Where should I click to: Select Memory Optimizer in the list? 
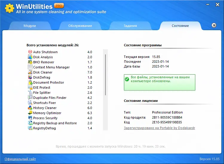[47, 113]
